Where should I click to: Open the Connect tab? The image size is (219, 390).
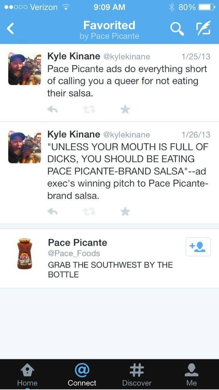point(82,375)
